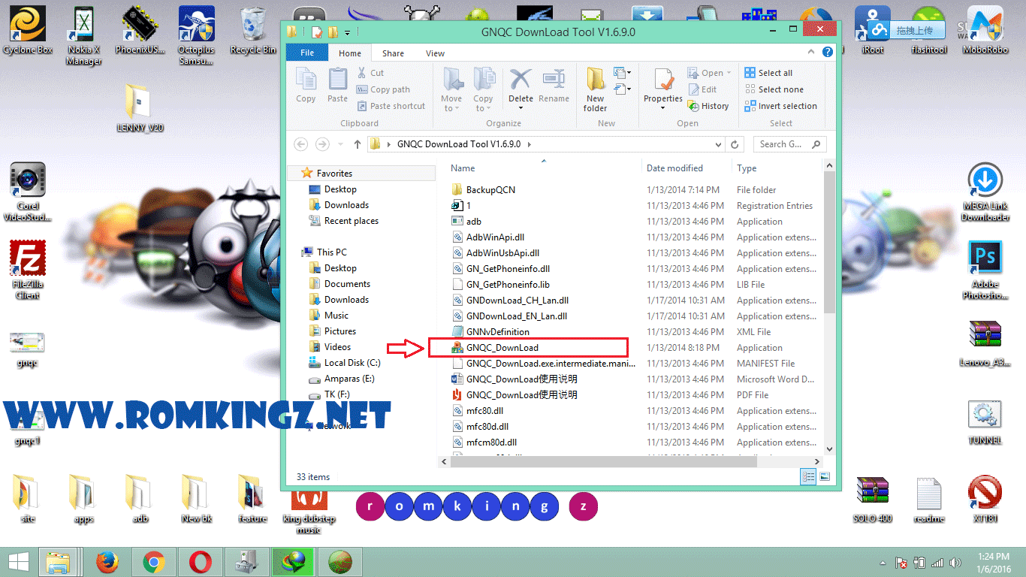Click Invert selection in the ribbon
Screen dimensions: 1026x577
coord(781,106)
